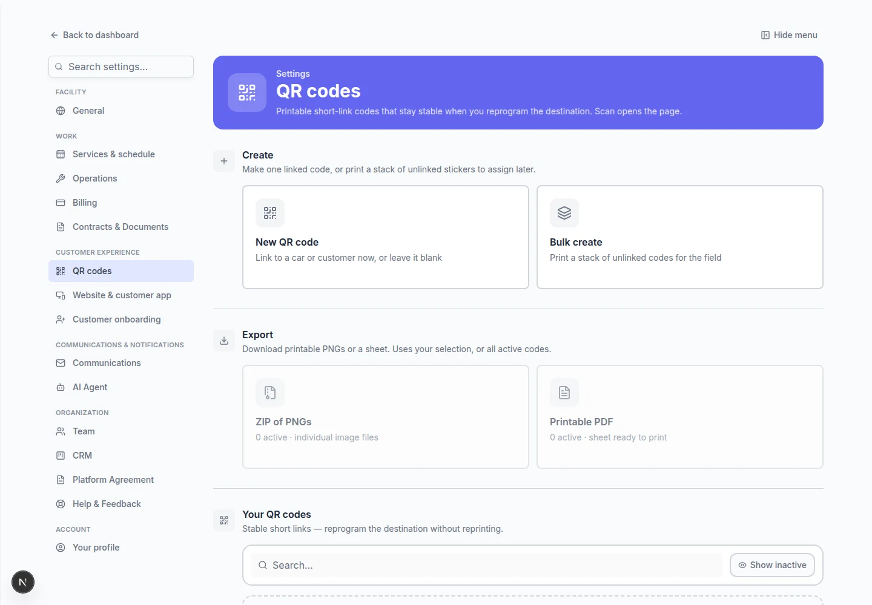Click the layers icon in Bulk create card
Screen dimensions: 872x605
[x=564, y=213]
